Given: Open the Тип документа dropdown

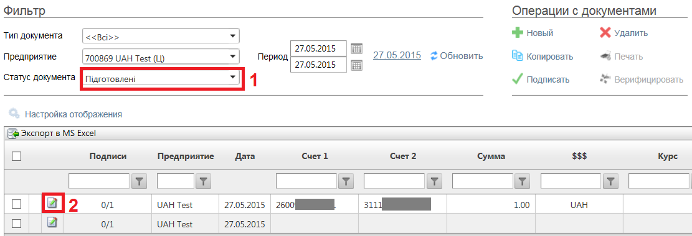Looking at the screenshot, I should point(161,36).
